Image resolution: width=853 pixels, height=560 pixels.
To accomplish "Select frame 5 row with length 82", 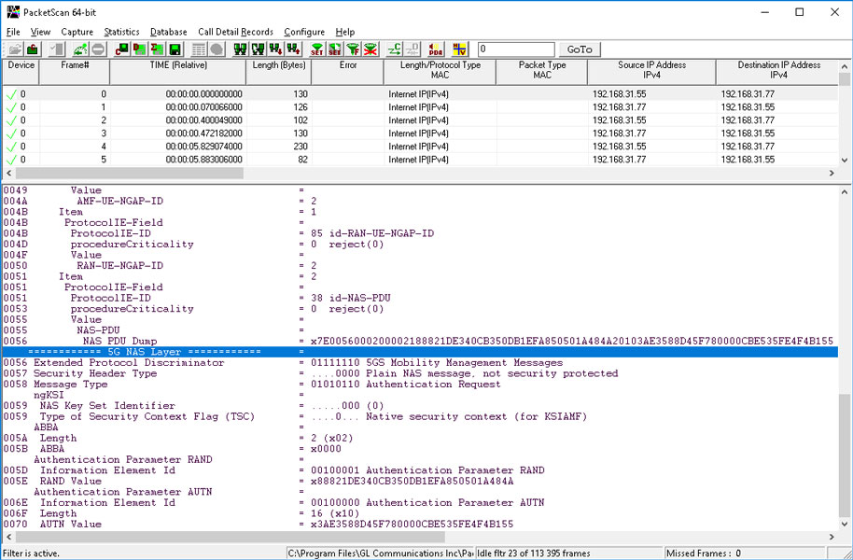I will [x=420, y=160].
